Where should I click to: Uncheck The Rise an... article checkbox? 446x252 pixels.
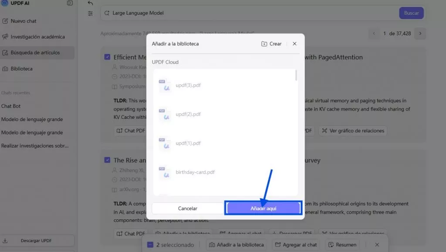[x=107, y=160]
